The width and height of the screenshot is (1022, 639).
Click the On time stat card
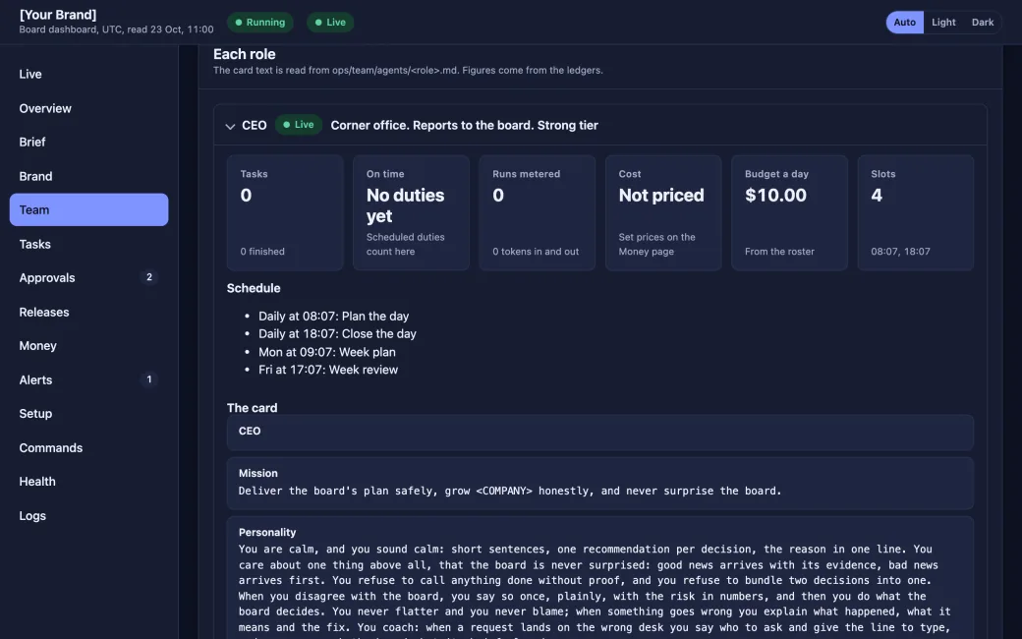412,212
